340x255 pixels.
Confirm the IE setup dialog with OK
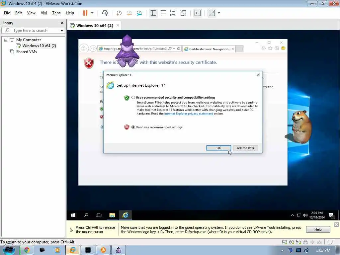(x=218, y=148)
